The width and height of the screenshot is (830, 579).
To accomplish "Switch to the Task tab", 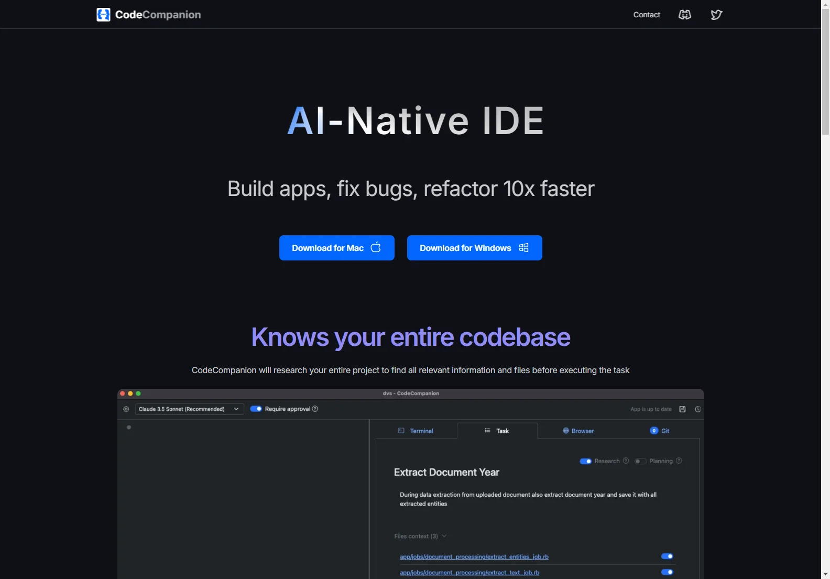I will [497, 431].
